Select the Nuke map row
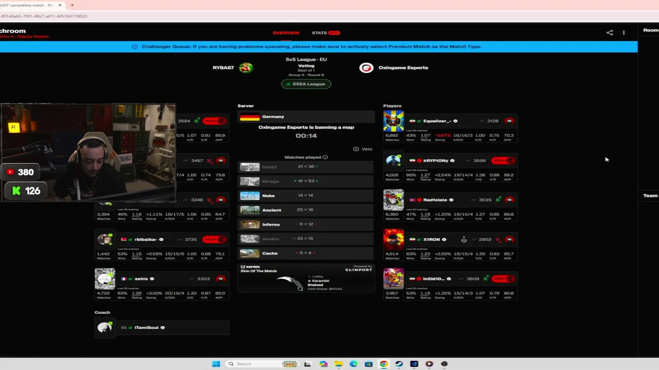Screen dimensions: 659x370 (306, 196)
